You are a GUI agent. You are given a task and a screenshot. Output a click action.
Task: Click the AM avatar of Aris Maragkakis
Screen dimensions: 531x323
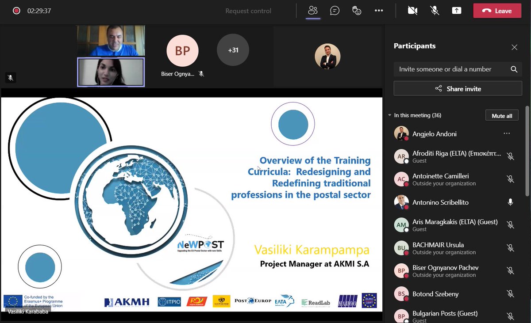[x=401, y=225]
